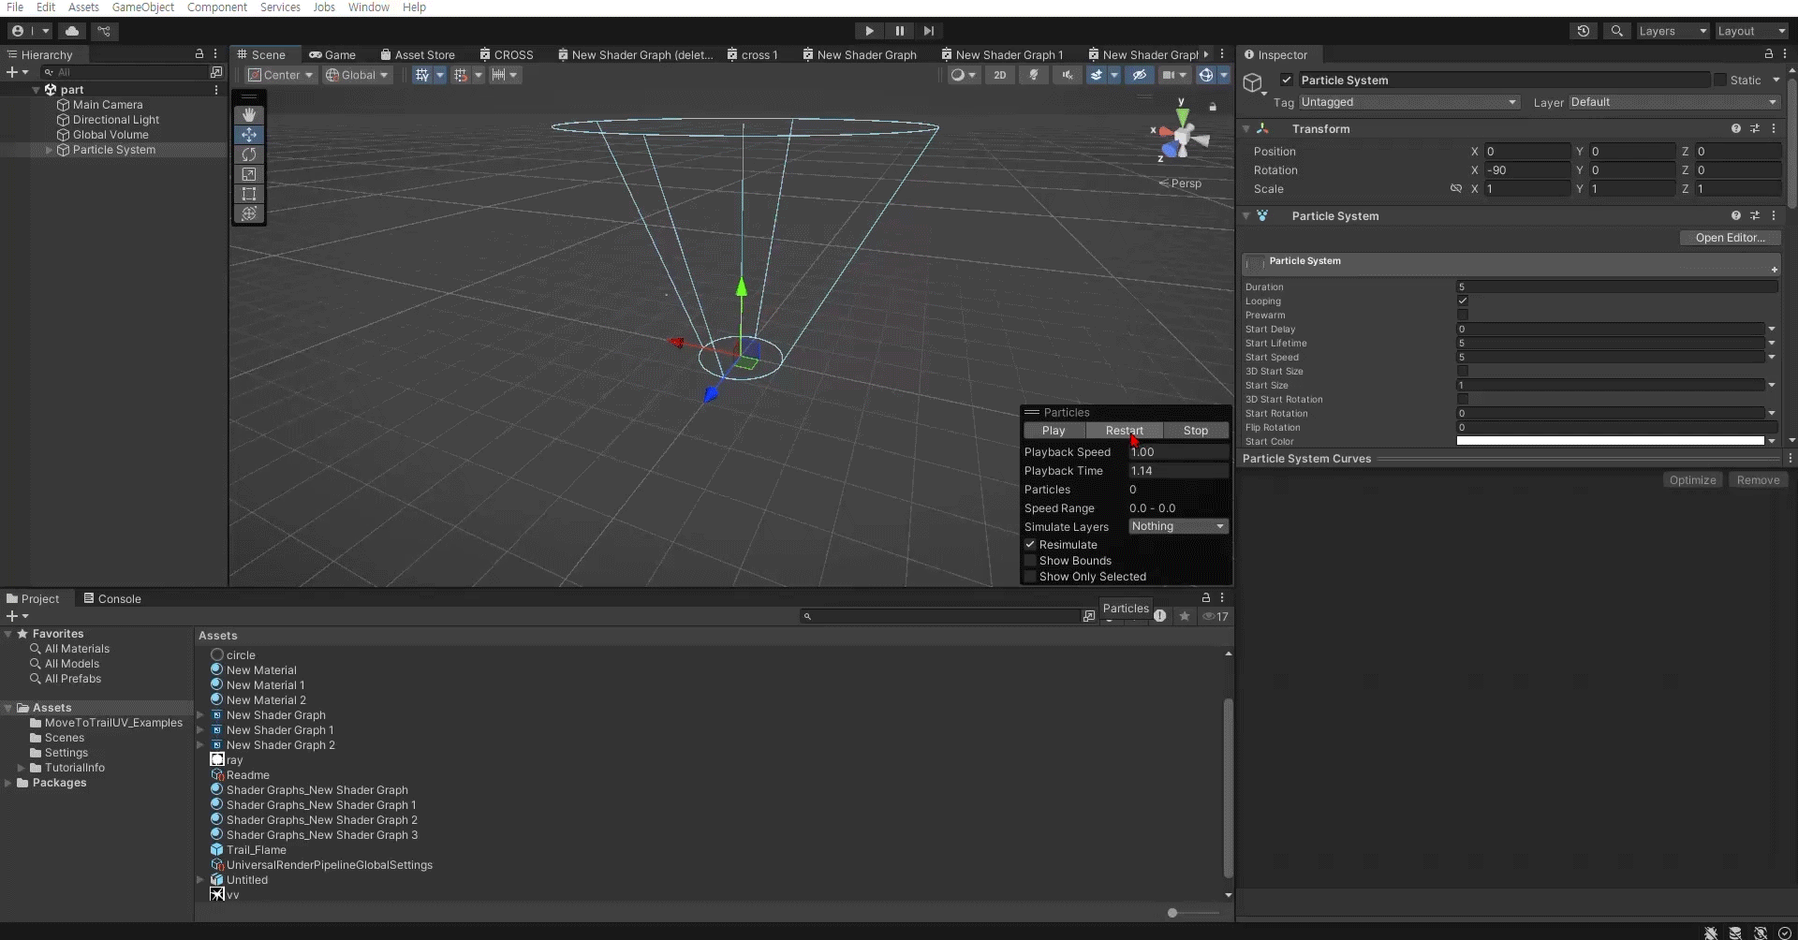Open the Layout dropdown
This screenshot has height=940, width=1798.
point(1751,31)
